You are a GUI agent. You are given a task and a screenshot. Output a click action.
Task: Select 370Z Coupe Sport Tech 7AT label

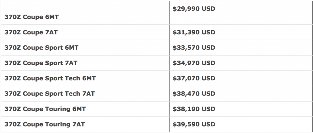[x=50, y=94]
